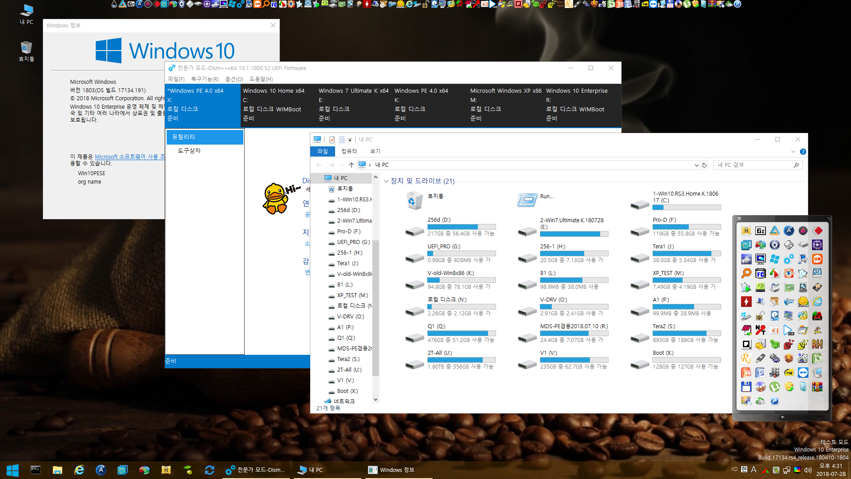Click the blue sync arrows taskbar icon
This screenshot has height=479, width=851.
(x=210, y=470)
